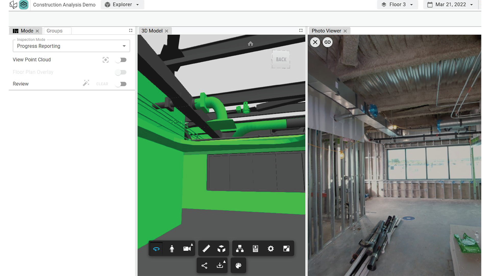Toggle the Floor Plan Overlay switch
The height and width of the screenshot is (276, 490).
point(121,72)
